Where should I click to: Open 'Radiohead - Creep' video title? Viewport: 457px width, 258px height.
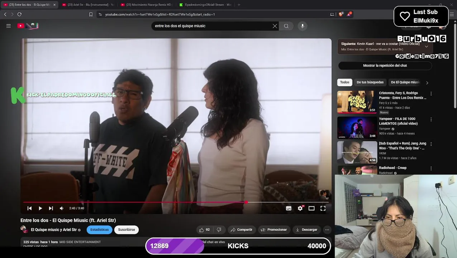pos(392,168)
